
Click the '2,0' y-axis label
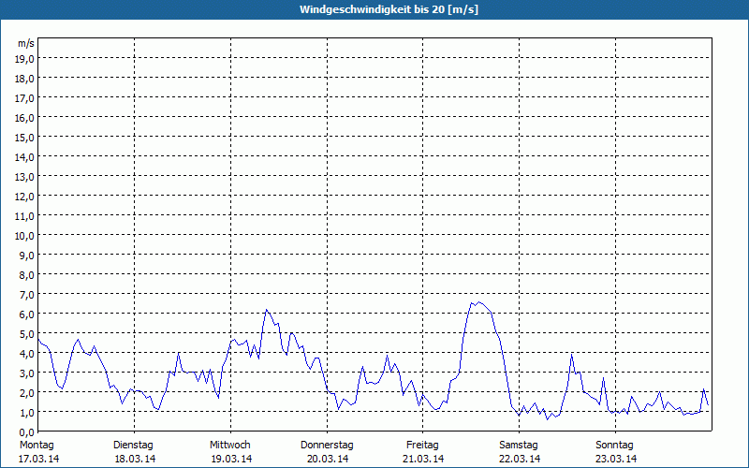tap(27, 392)
